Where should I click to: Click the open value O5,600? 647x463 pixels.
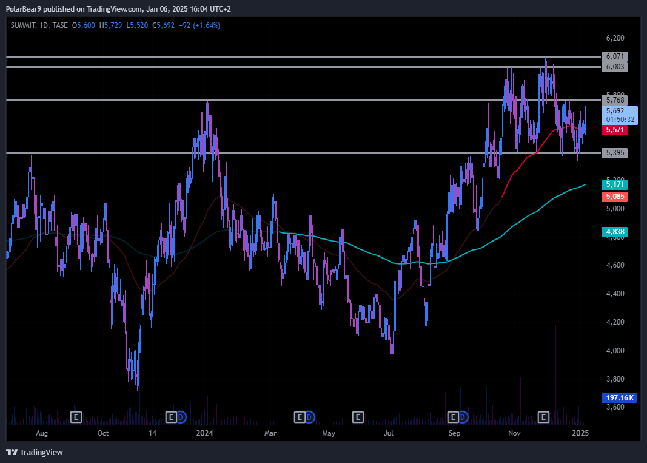tap(84, 25)
